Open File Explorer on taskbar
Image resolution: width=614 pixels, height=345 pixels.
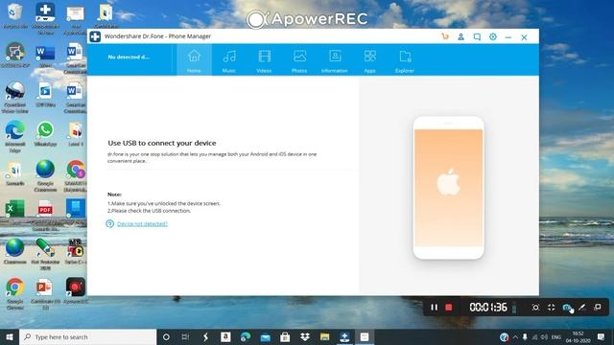[324, 336]
